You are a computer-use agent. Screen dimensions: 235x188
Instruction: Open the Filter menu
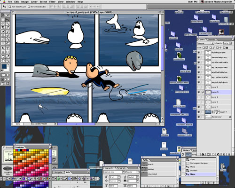coord(52,2)
